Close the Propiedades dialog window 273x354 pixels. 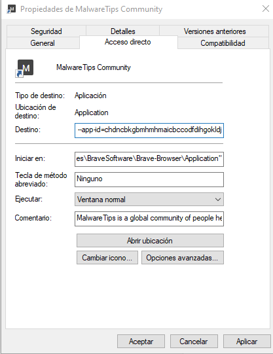click(266, 9)
